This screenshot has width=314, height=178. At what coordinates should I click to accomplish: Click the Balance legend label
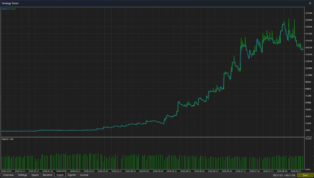[x=5, y=9]
